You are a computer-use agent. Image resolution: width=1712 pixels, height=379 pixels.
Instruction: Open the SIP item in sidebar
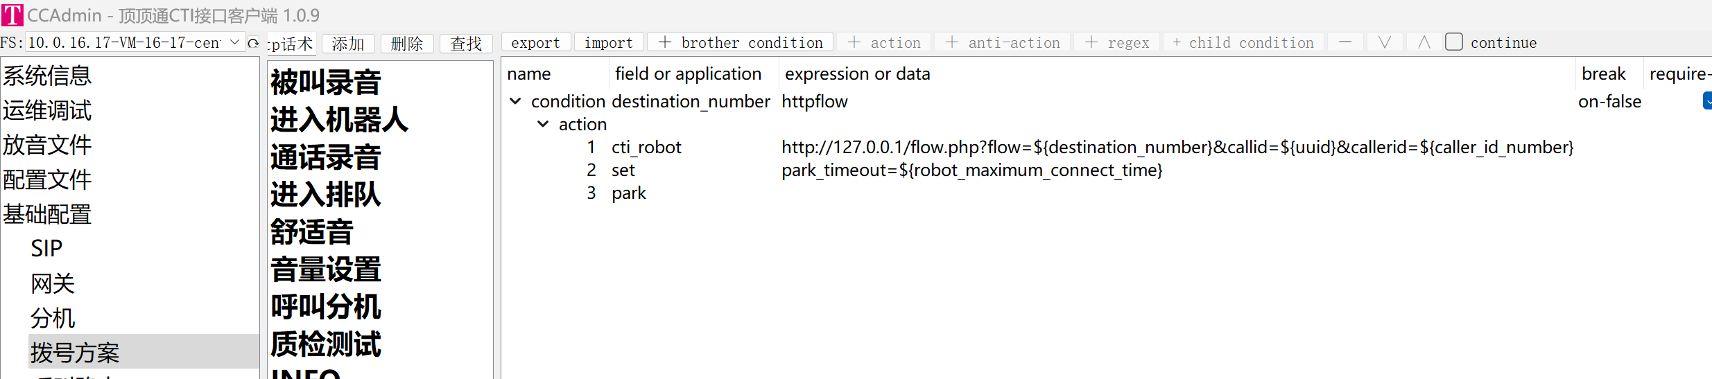point(46,248)
